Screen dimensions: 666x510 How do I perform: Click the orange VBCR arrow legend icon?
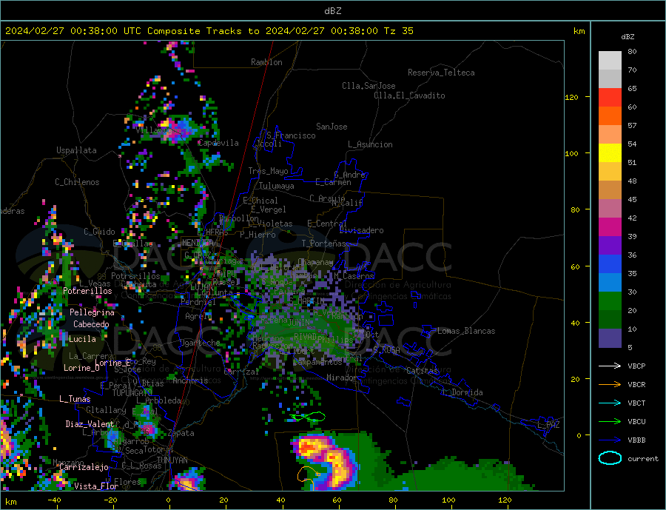610,385
